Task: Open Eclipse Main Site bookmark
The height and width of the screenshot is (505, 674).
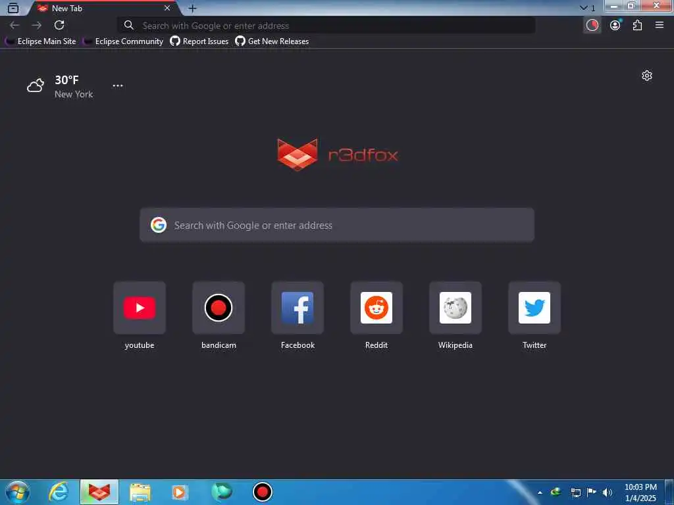Action: (x=40, y=41)
